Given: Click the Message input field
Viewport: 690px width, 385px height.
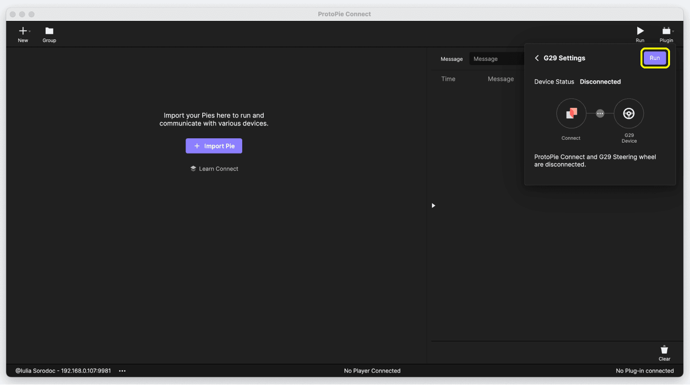Looking at the screenshot, I should [x=495, y=58].
